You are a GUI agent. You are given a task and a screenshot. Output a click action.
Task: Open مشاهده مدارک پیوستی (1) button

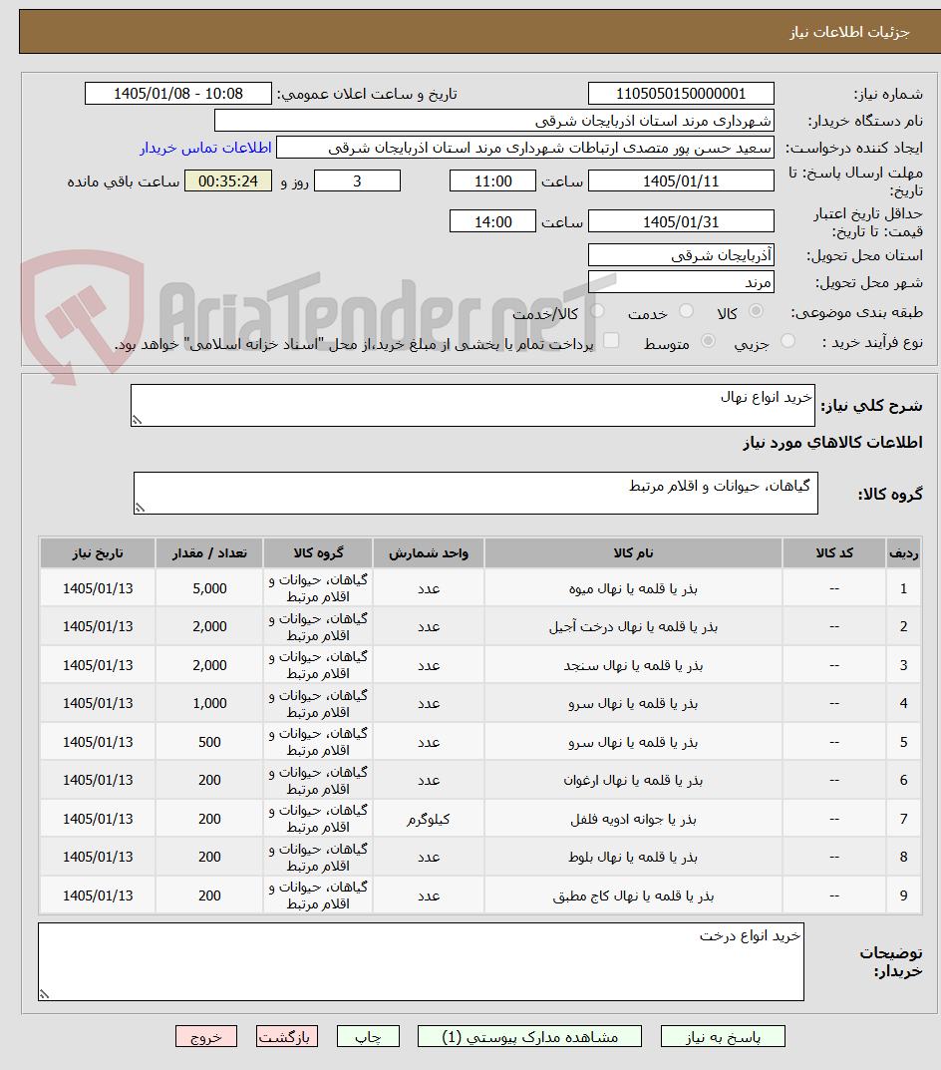click(529, 1036)
